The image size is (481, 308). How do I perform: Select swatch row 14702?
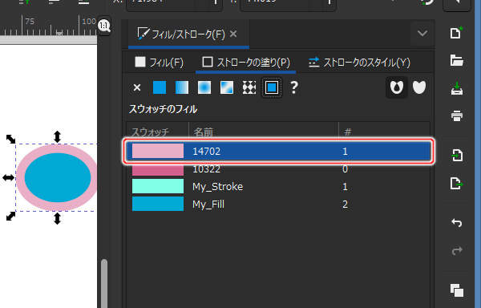point(278,152)
